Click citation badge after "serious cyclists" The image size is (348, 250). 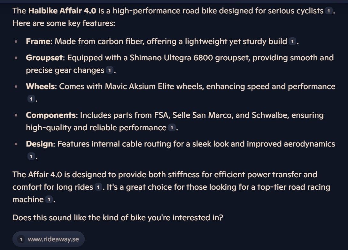tap(329, 11)
